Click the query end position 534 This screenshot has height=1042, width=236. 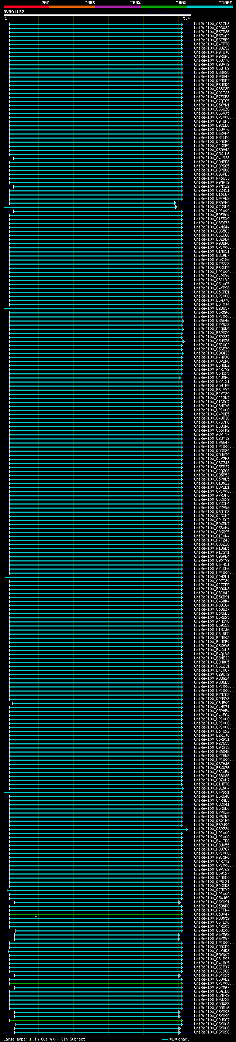click(x=186, y=18)
